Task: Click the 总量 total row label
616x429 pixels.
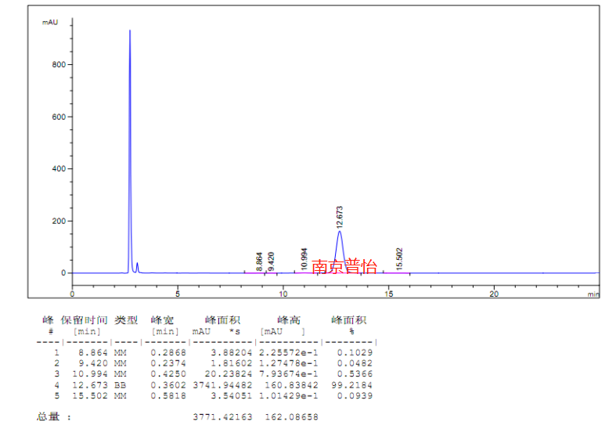Action: [x=49, y=416]
